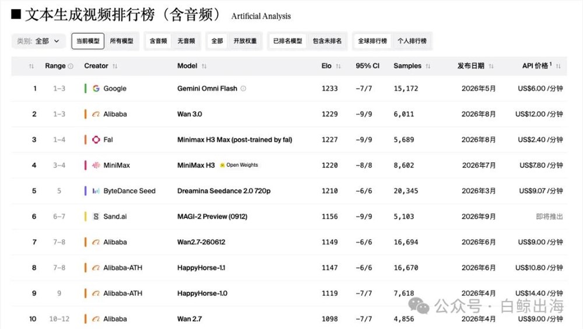The image size is (583, 329).
Task: Click Wan2.7-260612 model name
Action: 201,242
